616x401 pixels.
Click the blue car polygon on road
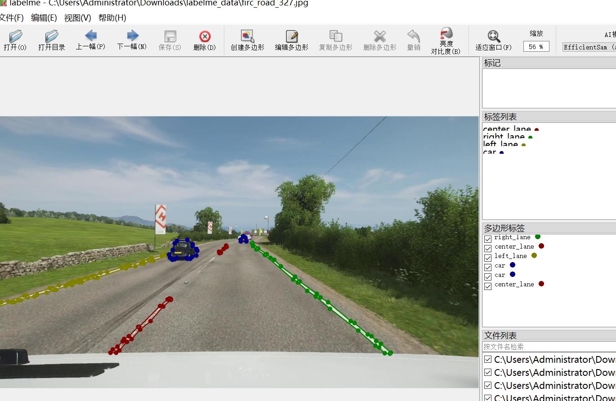(x=183, y=250)
